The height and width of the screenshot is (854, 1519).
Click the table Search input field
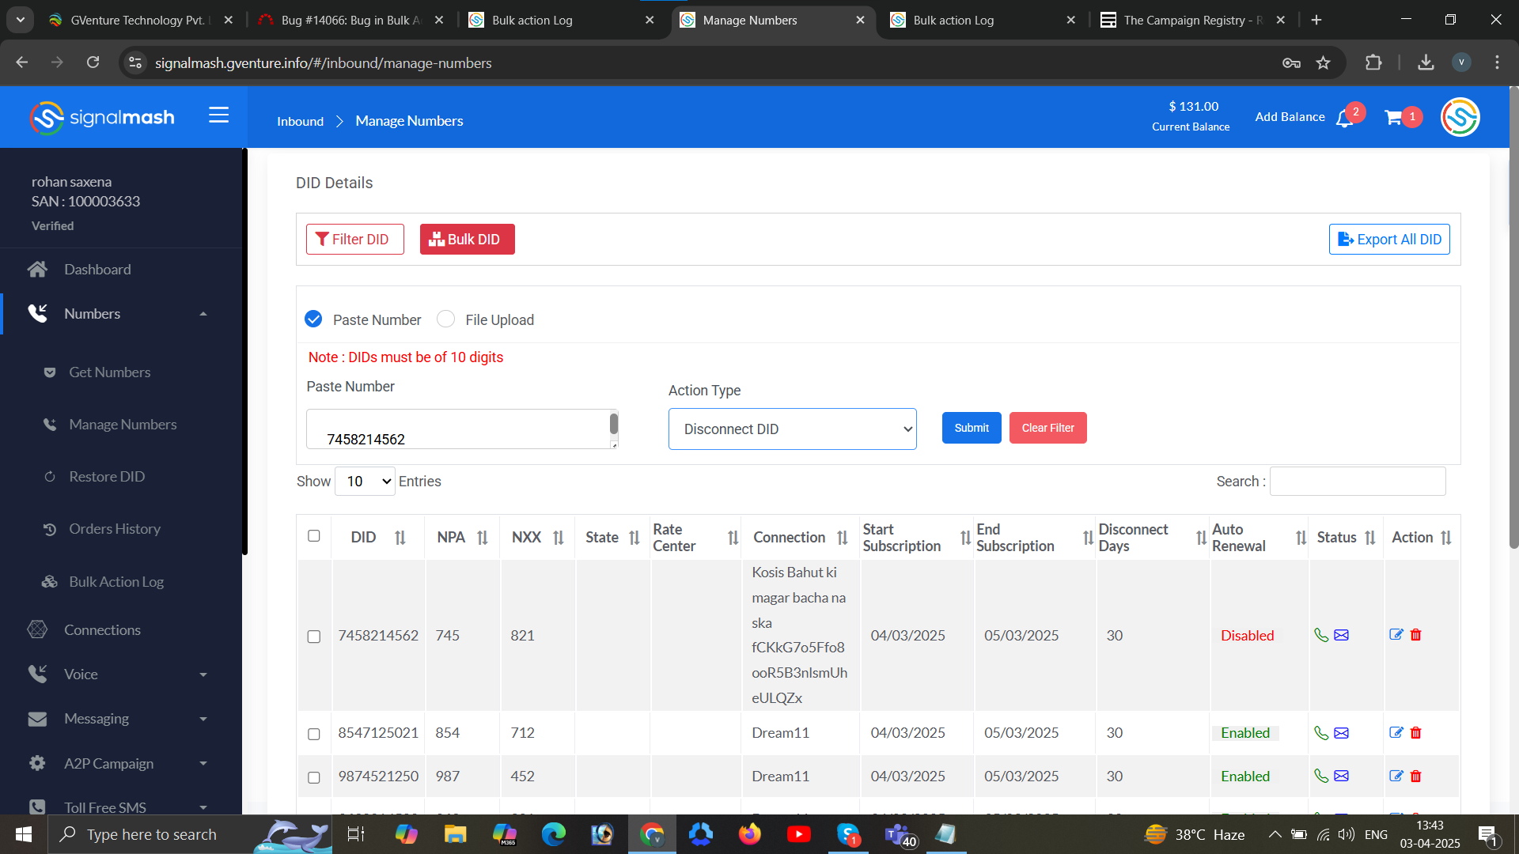[1358, 481]
